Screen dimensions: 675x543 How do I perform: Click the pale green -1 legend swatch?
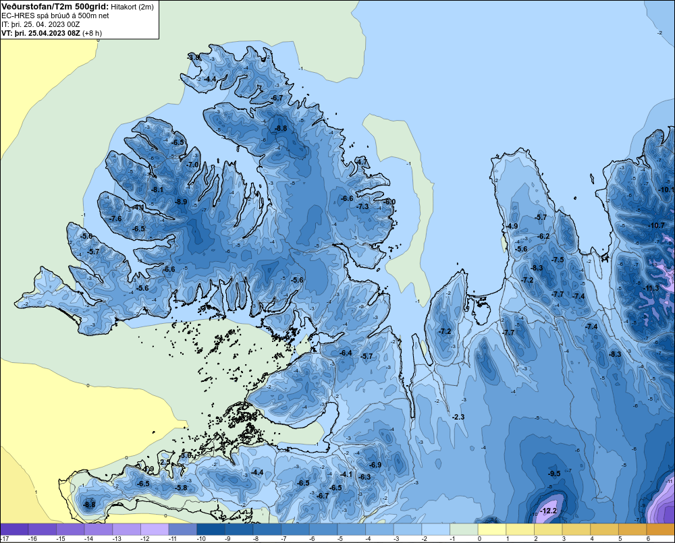[x=464, y=530]
